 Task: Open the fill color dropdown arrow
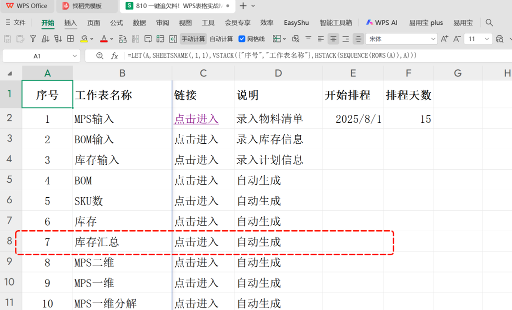click(x=92, y=39)
